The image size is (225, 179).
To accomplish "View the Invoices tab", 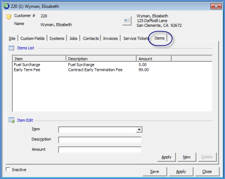I will 110,39.
